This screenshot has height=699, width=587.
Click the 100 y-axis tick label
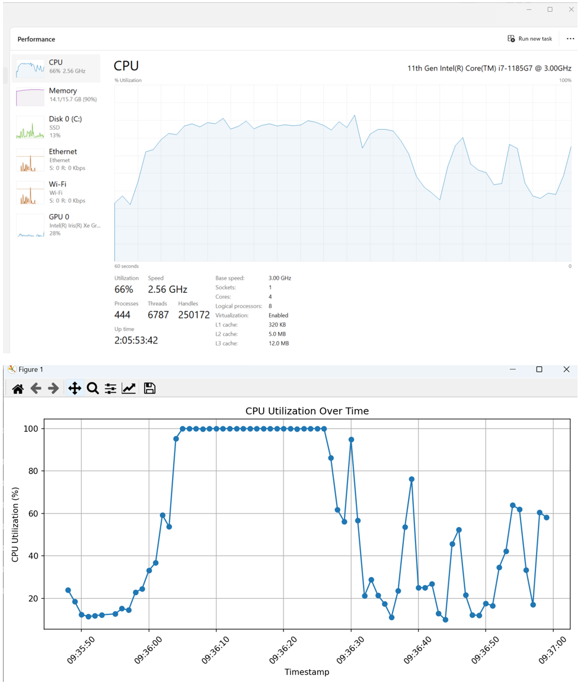click(x=31, y=429)
